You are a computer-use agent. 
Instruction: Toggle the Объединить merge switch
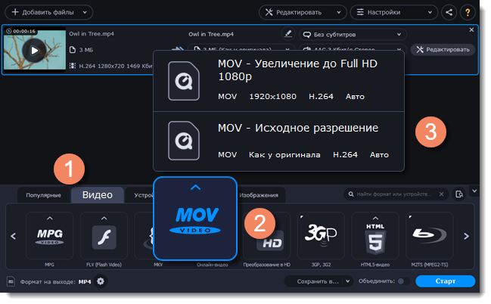tap(401, 281)
